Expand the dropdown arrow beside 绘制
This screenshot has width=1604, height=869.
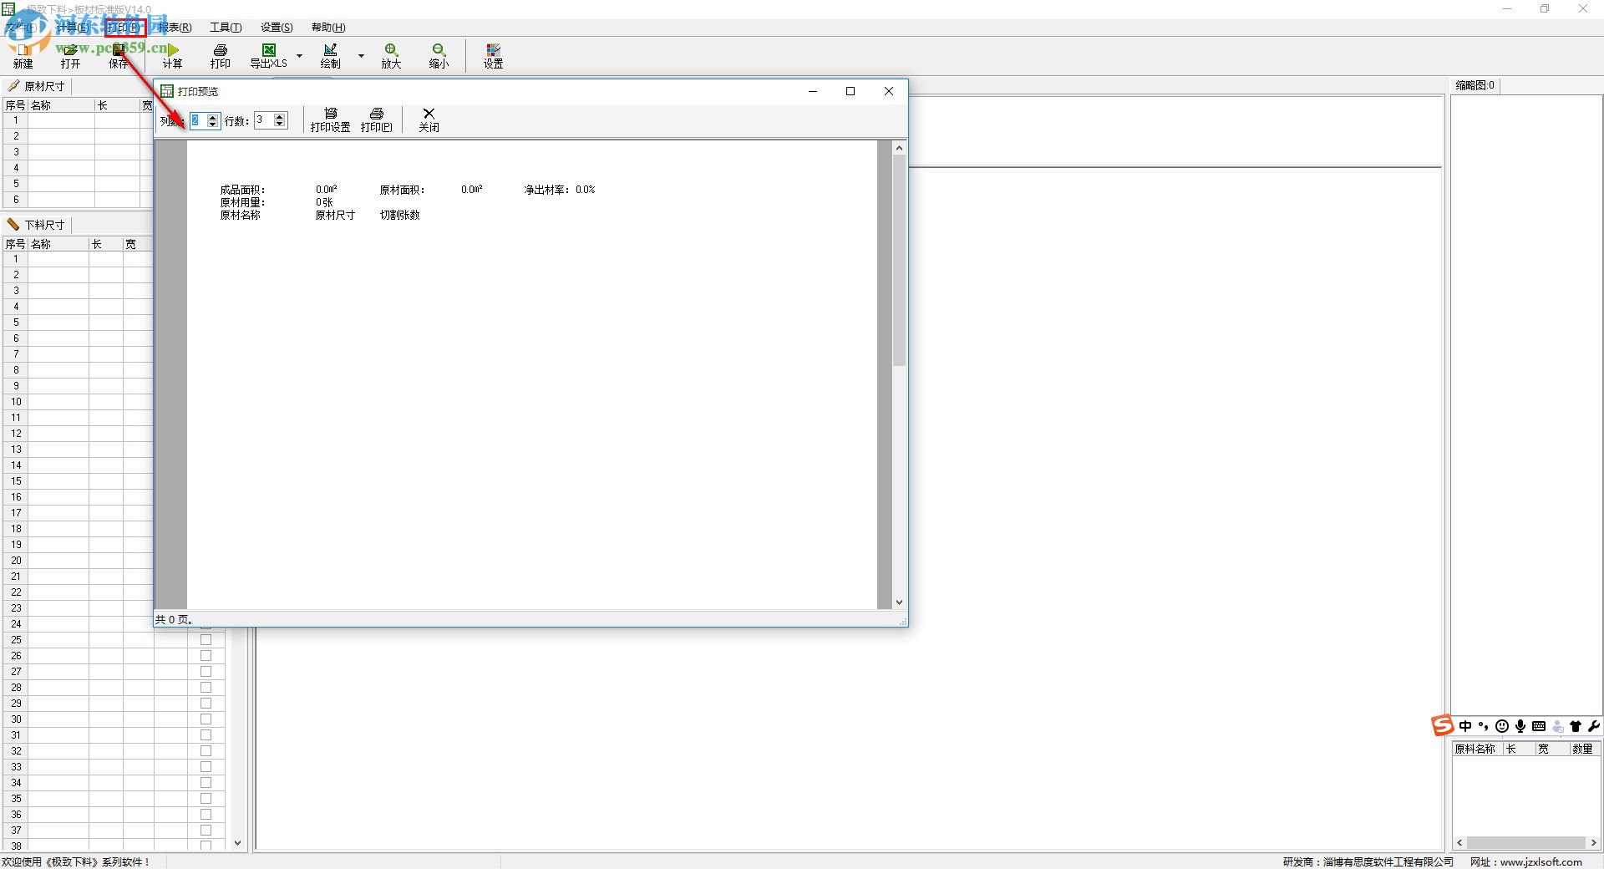pyautogui.click(x=361, y=56)
